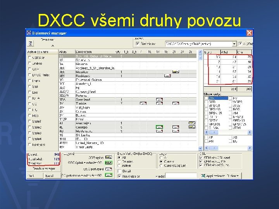Tick the AS continent checkbox
Screen dimensions: 279x209
231,137
